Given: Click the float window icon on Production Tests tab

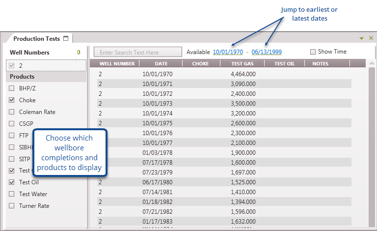Looking at the screenshot, I should (66, 38).
